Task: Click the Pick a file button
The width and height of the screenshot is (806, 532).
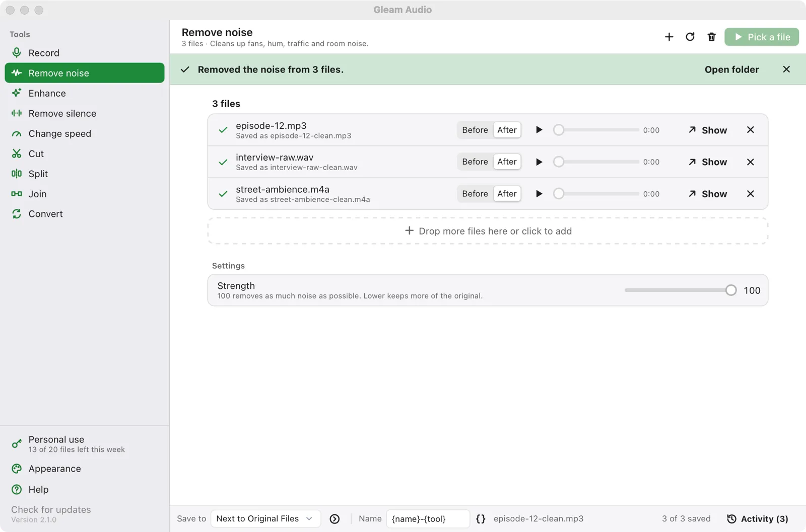Action: tap(762, 37)
